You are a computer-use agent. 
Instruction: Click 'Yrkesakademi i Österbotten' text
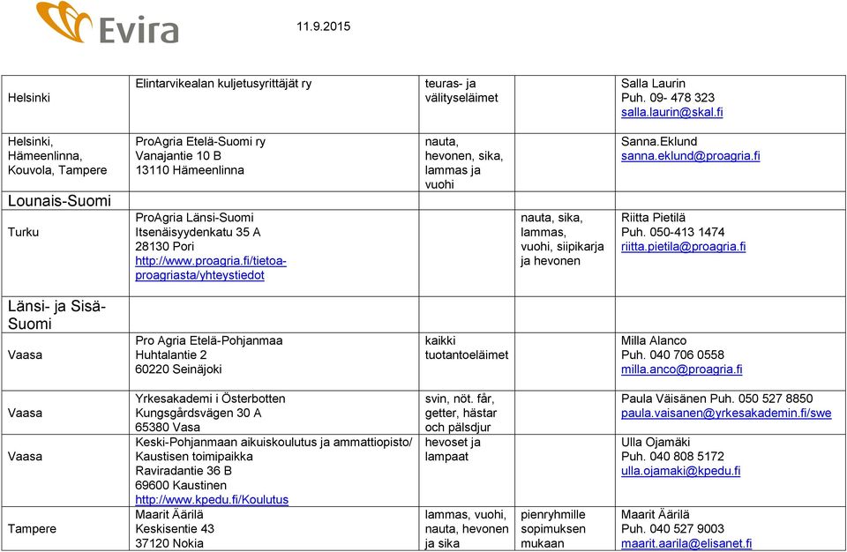click(x=210, y=399)
